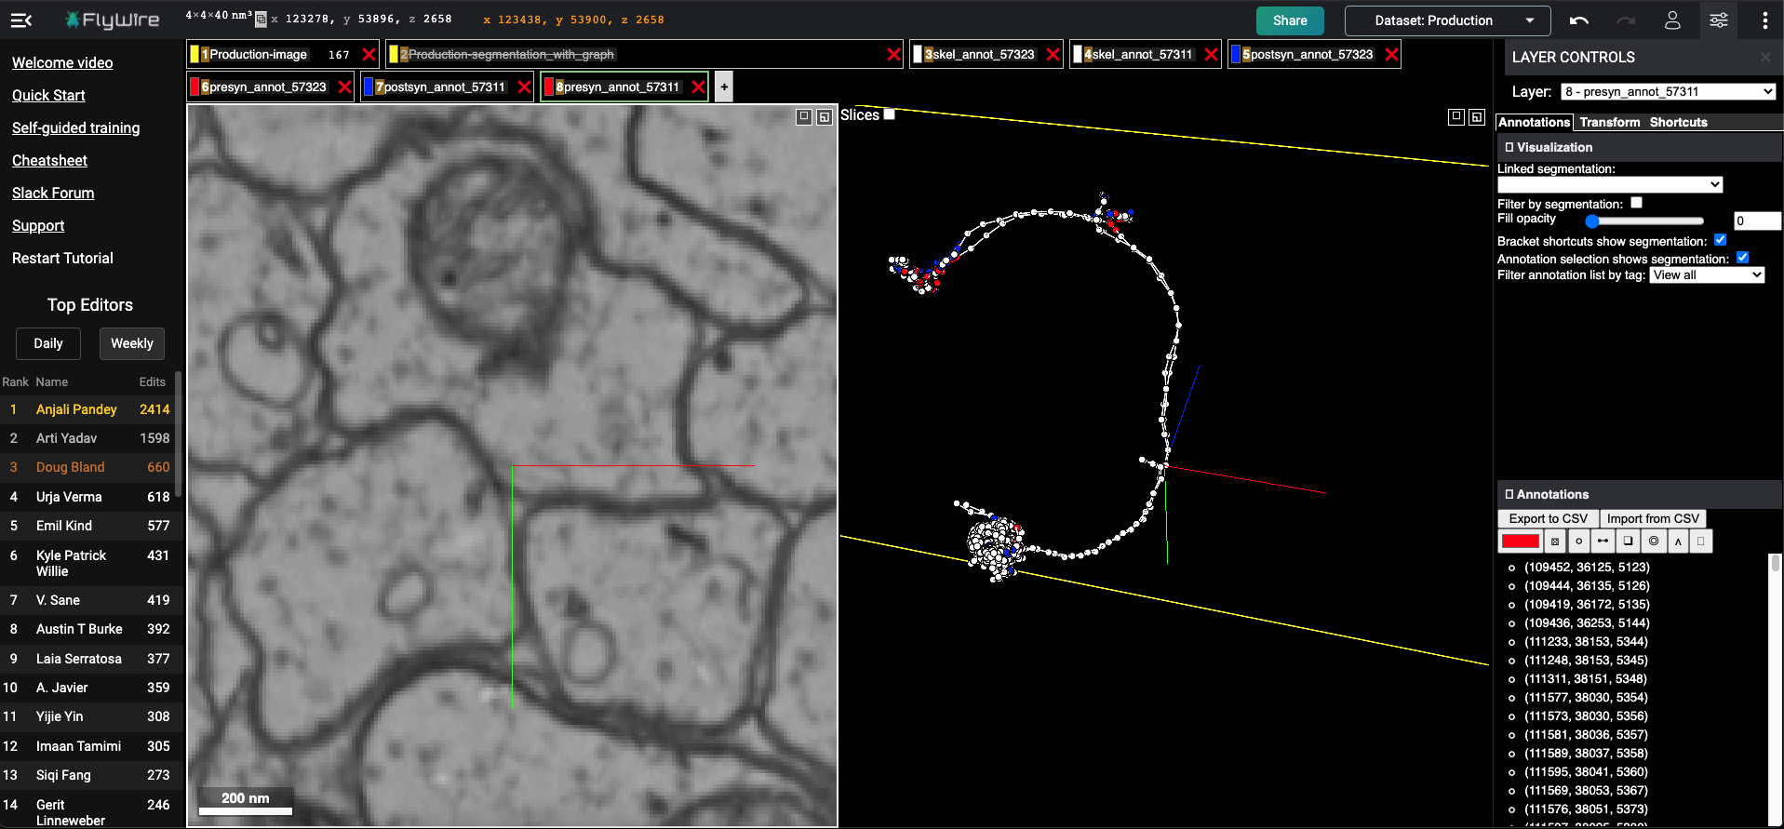Open the Layer selector dropdown
Screen dimensions: 1784x829
1668,91
